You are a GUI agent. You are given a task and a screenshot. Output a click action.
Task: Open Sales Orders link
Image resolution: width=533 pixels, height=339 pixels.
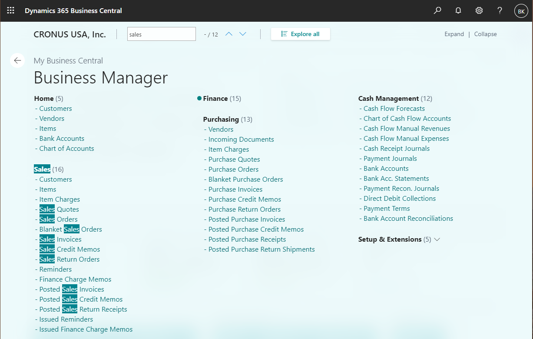tap(59, 219)
